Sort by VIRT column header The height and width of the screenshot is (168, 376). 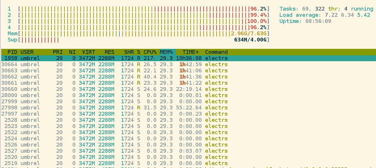point(89,52)
